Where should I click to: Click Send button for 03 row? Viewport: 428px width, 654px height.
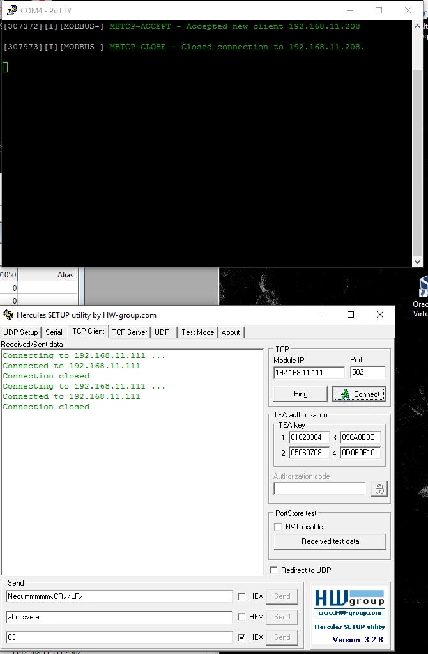click(282, 637)
